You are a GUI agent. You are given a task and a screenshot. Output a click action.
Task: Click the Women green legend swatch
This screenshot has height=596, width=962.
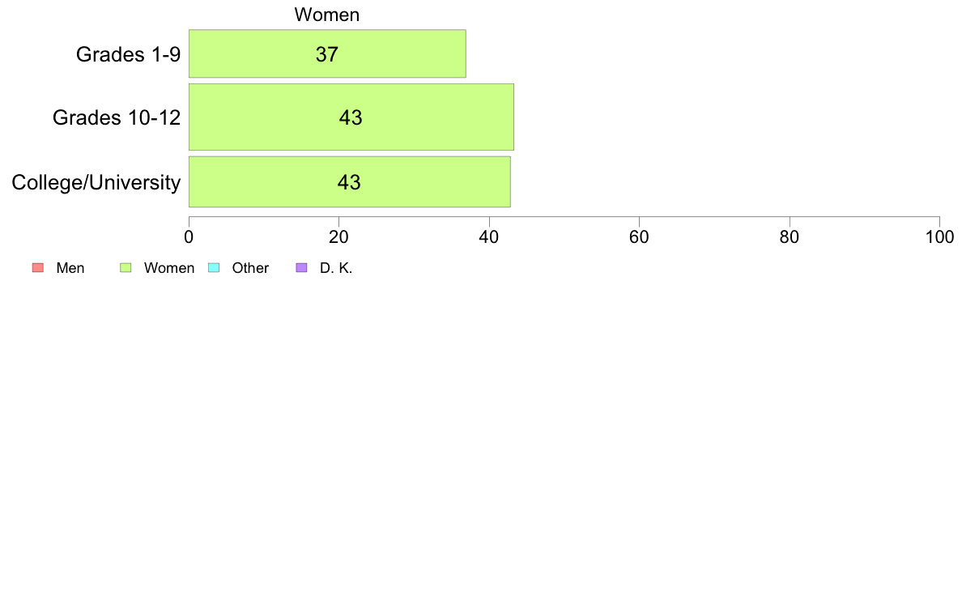click(x=126, y=267)
